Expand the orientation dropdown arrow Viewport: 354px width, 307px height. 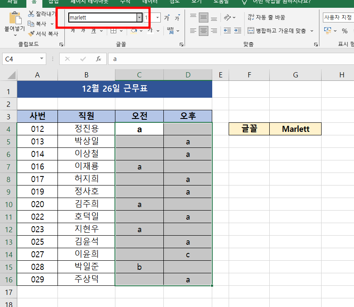(234, 17)
